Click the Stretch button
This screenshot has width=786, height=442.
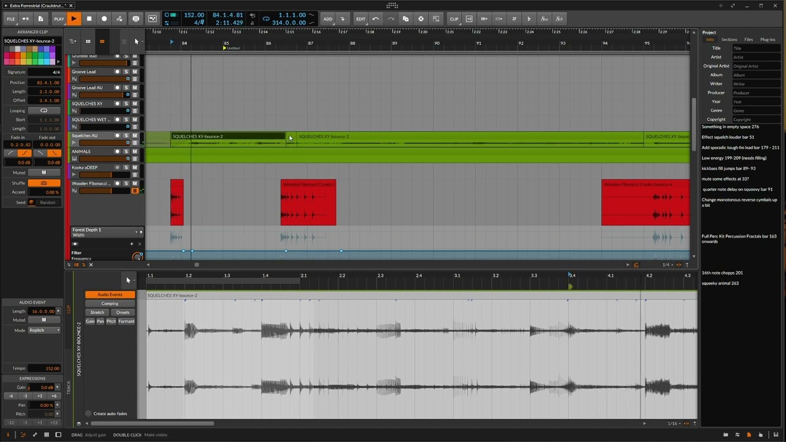point(97,312)
